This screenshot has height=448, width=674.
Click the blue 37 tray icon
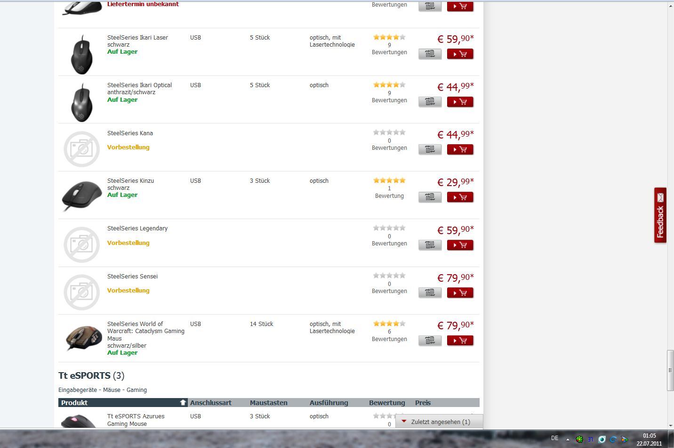(x=590, y=439)
